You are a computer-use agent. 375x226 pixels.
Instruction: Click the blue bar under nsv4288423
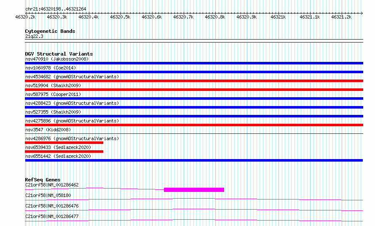pyautogui.click(x=194, y=107)
